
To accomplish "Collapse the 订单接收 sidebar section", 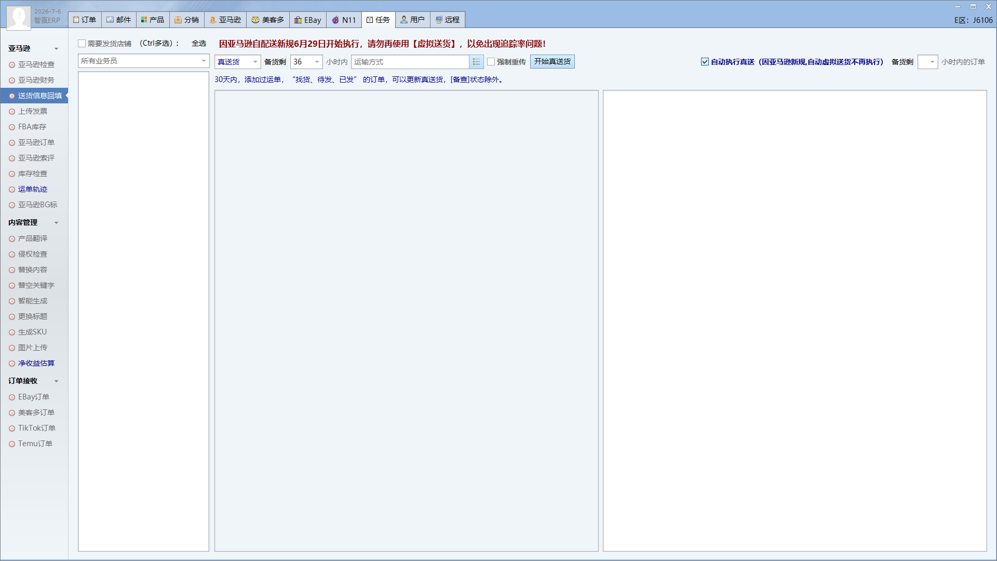I will [56, 381].
